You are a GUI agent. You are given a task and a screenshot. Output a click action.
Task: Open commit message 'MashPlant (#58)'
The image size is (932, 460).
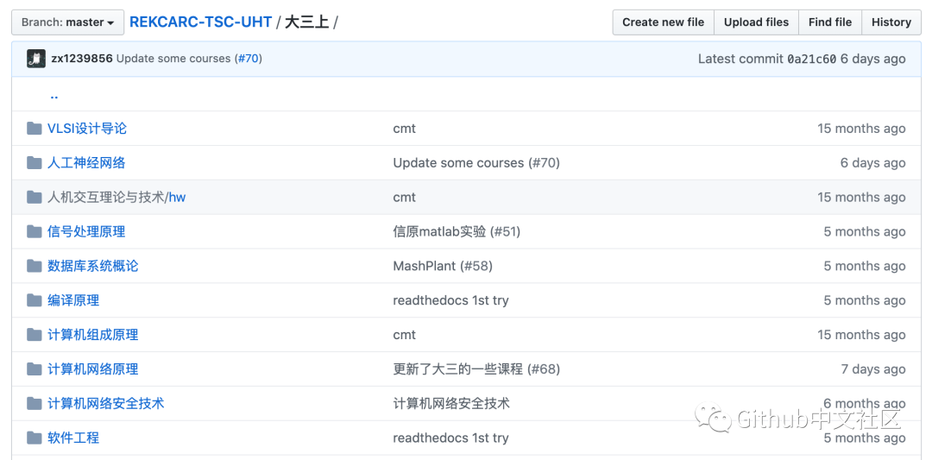[443, 266]
